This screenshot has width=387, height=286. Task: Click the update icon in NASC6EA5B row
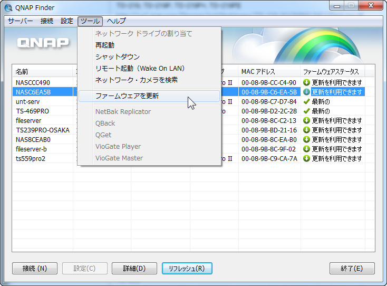306,92
